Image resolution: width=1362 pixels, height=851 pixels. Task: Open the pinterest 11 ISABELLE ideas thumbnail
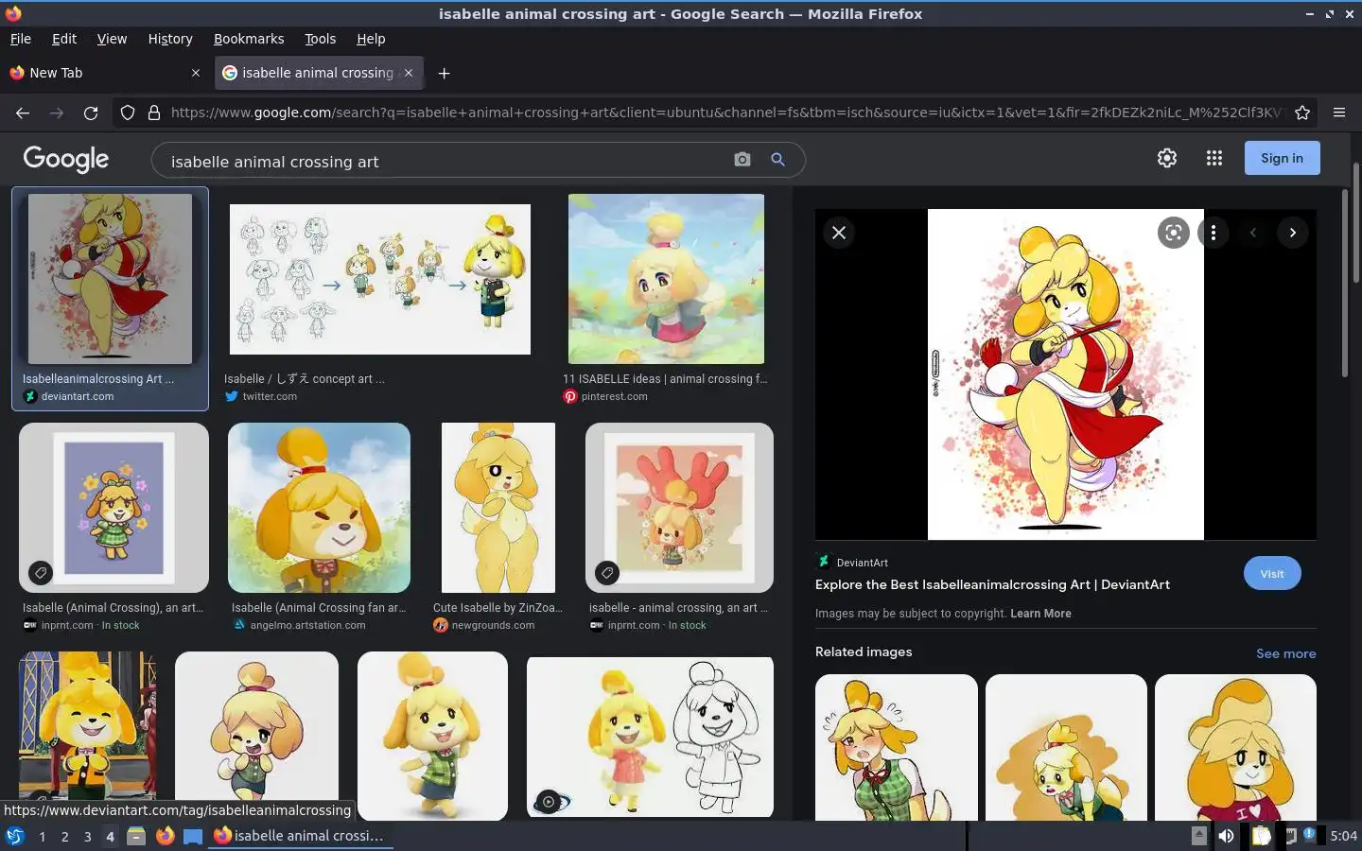666,279
